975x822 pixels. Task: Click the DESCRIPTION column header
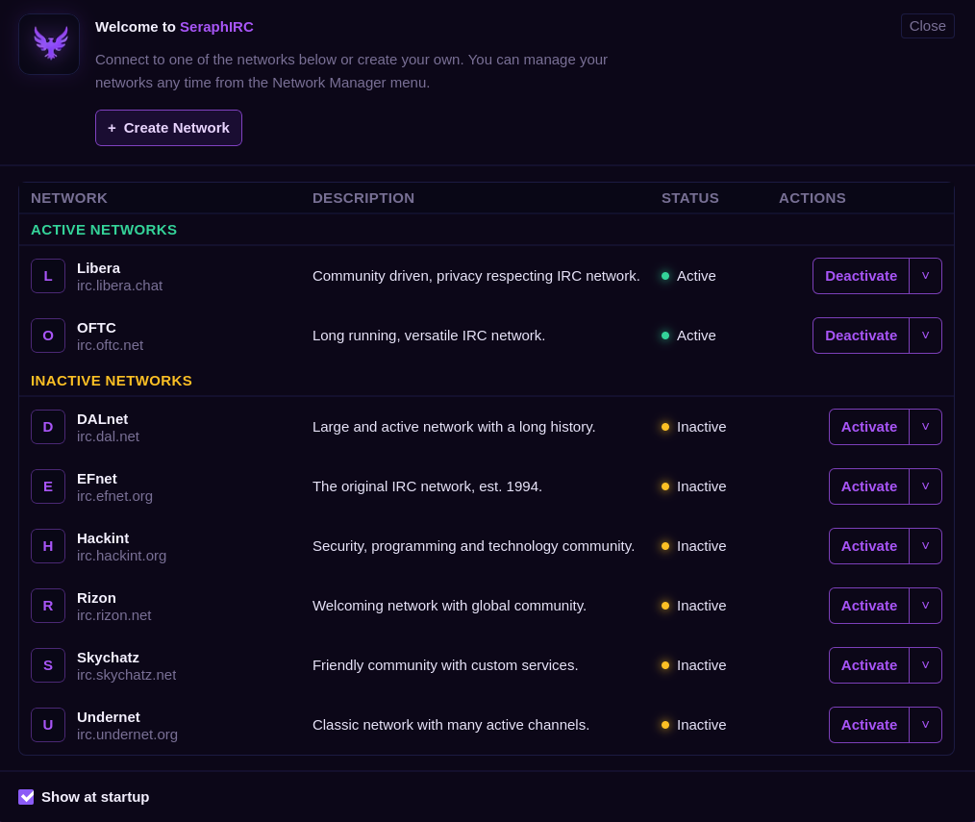point(363,198)
